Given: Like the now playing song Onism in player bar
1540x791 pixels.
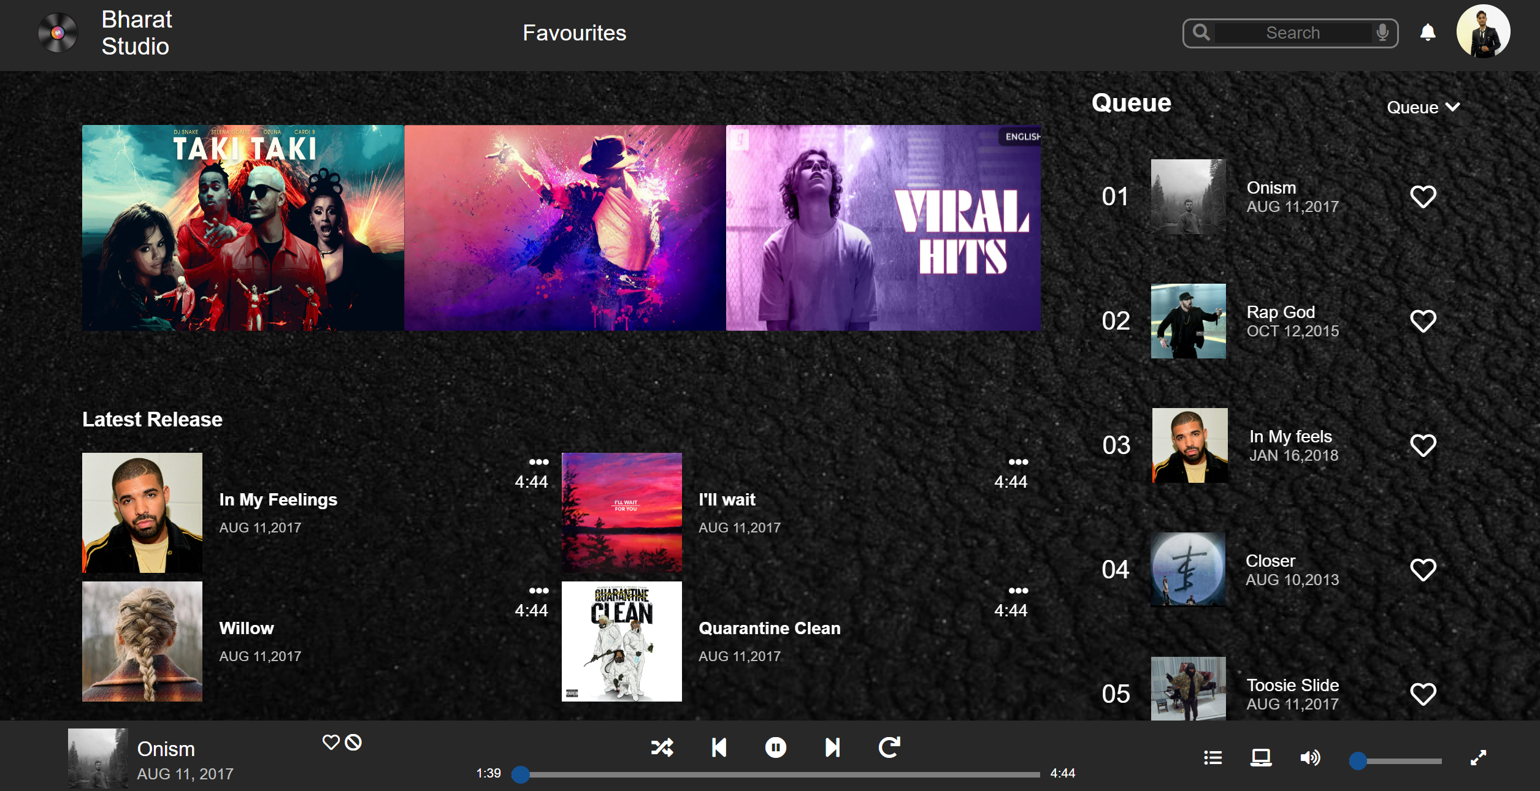Looking at the screenshot, I should click(x=331, y=742).
